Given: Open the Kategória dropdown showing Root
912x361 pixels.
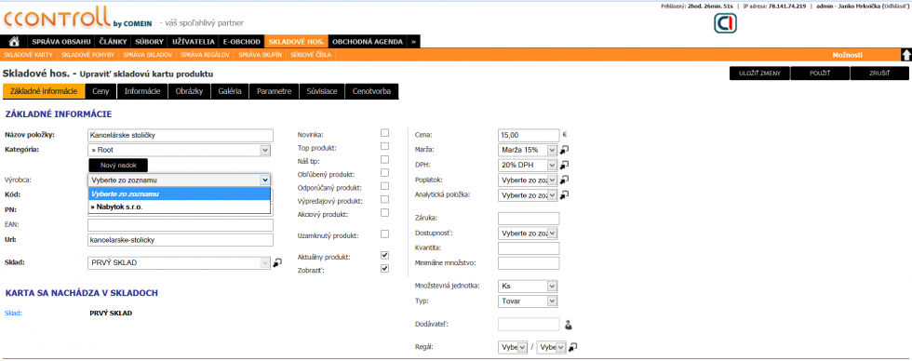Looking at the screenshot, I should 179,150.
